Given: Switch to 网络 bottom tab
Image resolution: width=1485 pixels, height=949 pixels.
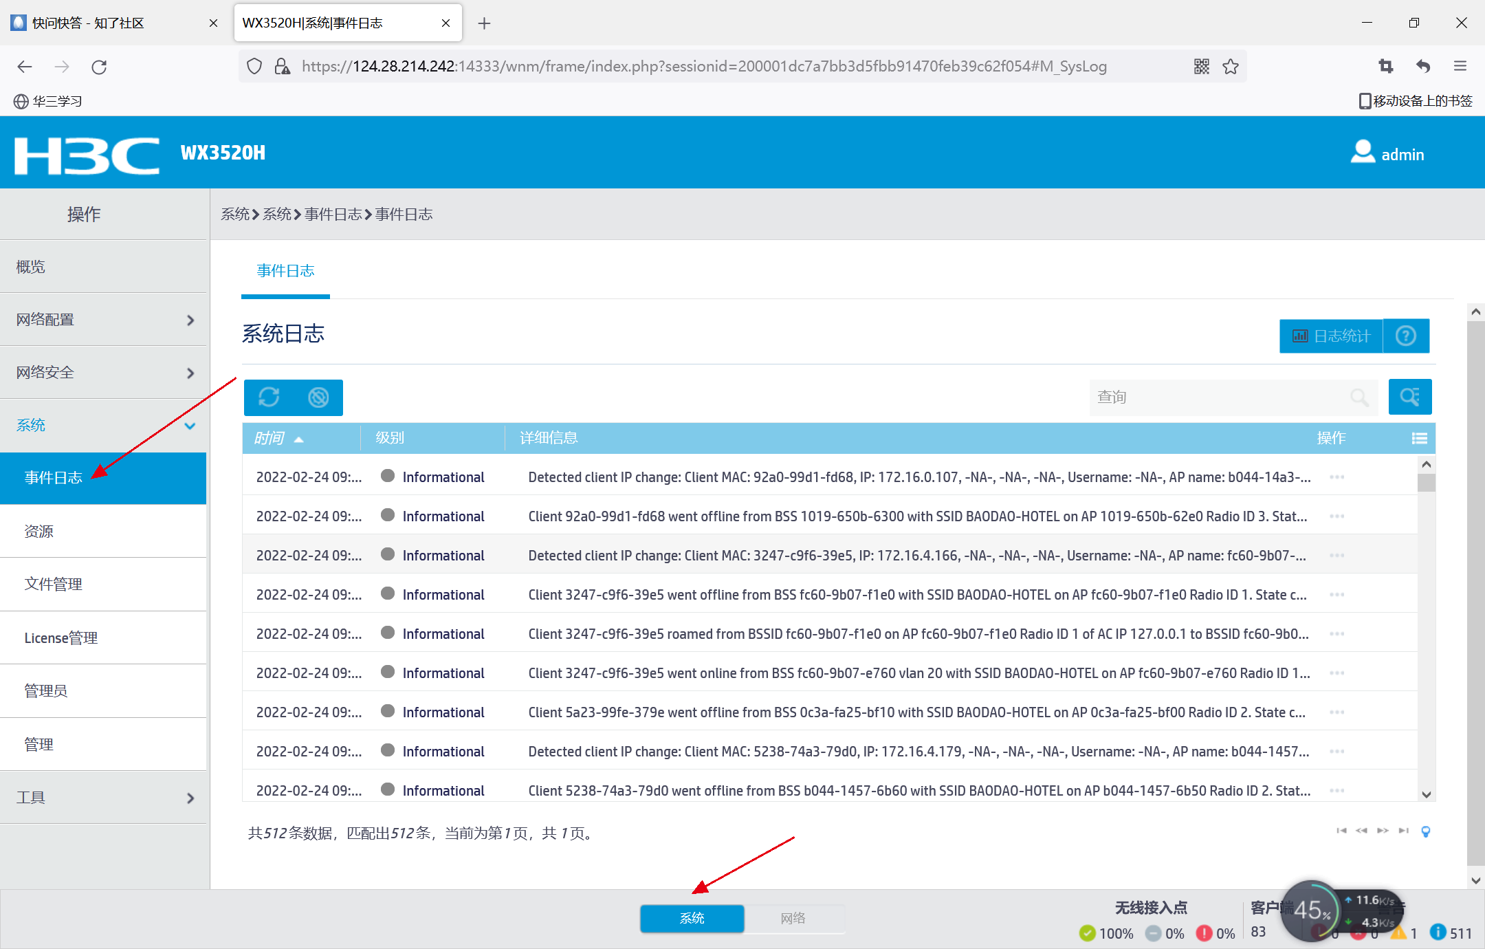Looking at the screenshot, I should (793, 919).
